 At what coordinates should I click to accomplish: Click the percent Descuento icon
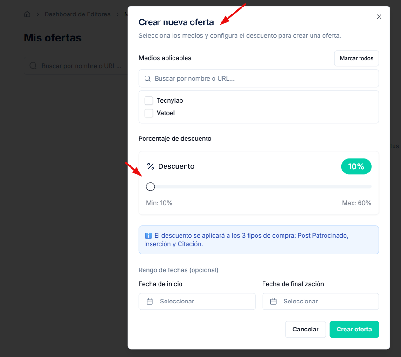(151, 166)
